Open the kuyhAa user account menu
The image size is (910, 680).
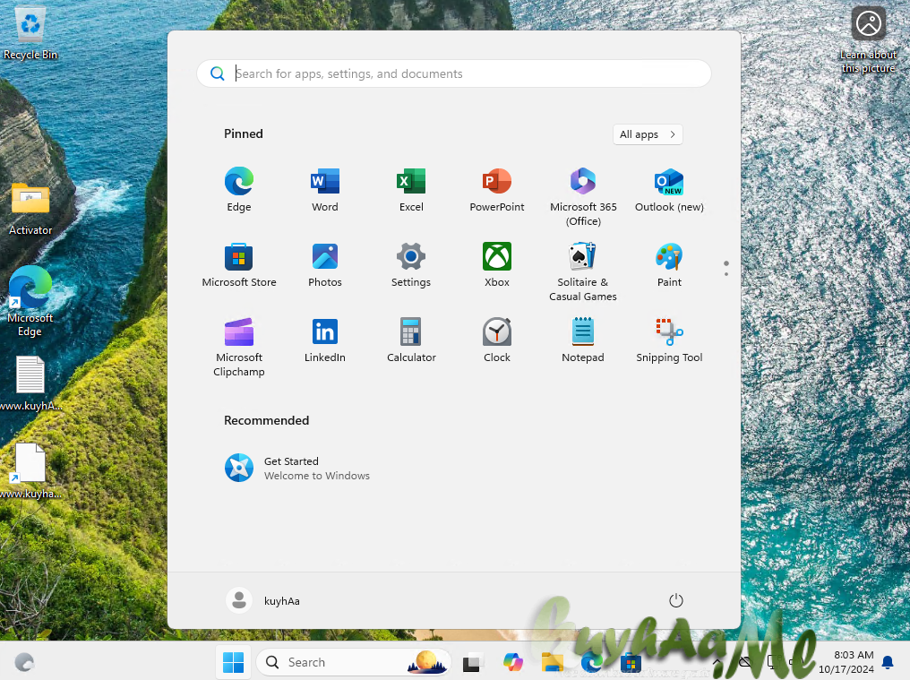point(263,600)
